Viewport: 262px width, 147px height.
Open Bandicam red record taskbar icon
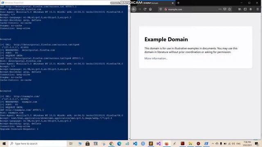[x=198, y=143]
